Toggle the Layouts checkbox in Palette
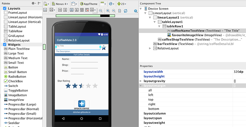 tap(5, 9)
